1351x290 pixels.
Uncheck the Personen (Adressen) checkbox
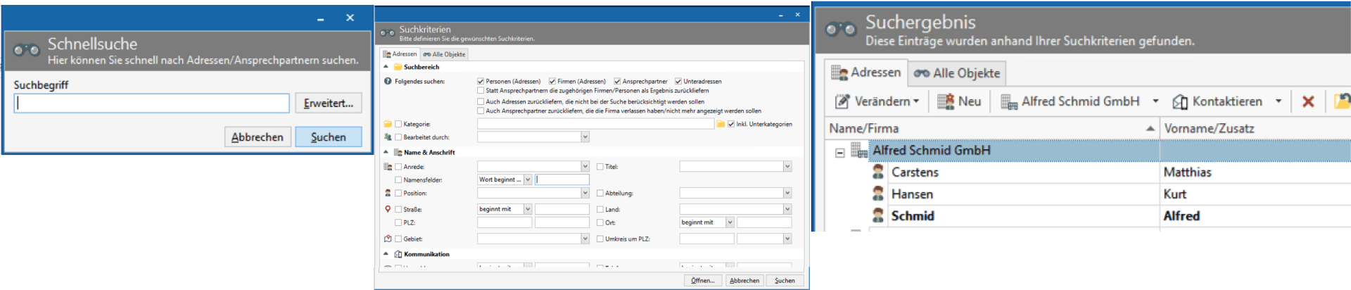(x=481, y=81)
